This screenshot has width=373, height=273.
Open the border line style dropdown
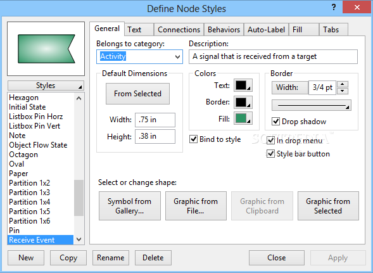coord(312,105)
